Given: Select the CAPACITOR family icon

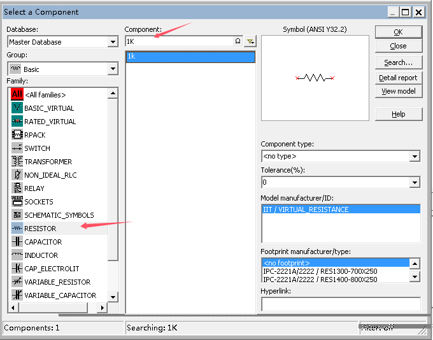Looking at the screenshot, I should click(17, 242).
